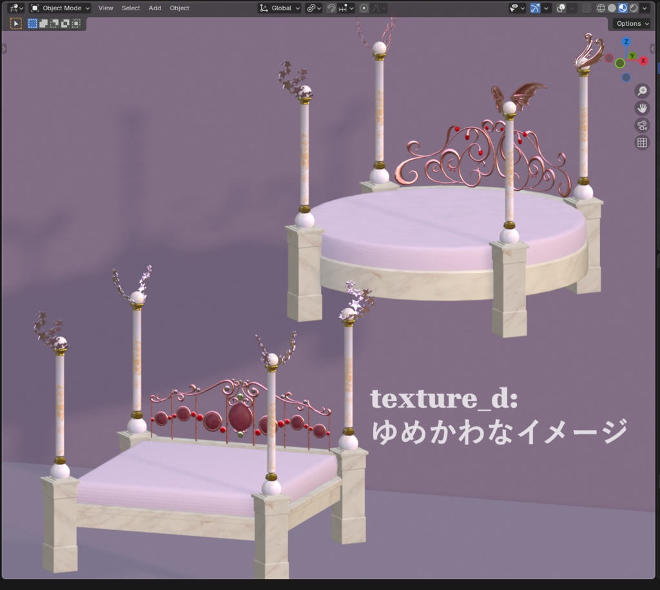Toggle X-ray mode in the header
This screenshot has height=590, width=660.
pos(585,8)
